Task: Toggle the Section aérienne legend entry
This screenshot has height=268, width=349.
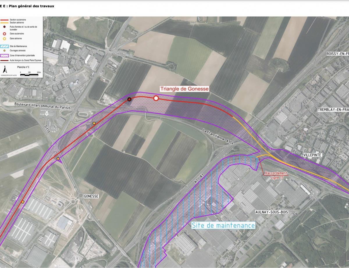Action: [x=17, y=23]
